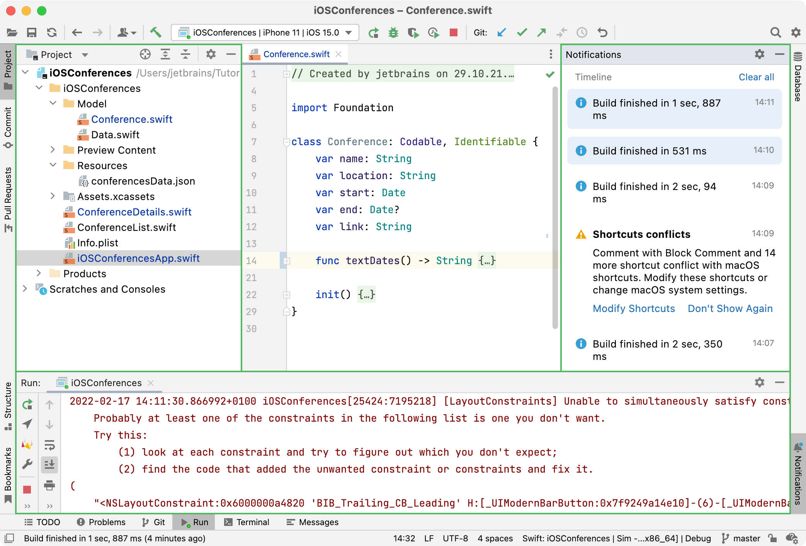Collapse the iOSConferences root project node

tap(26, 73)
